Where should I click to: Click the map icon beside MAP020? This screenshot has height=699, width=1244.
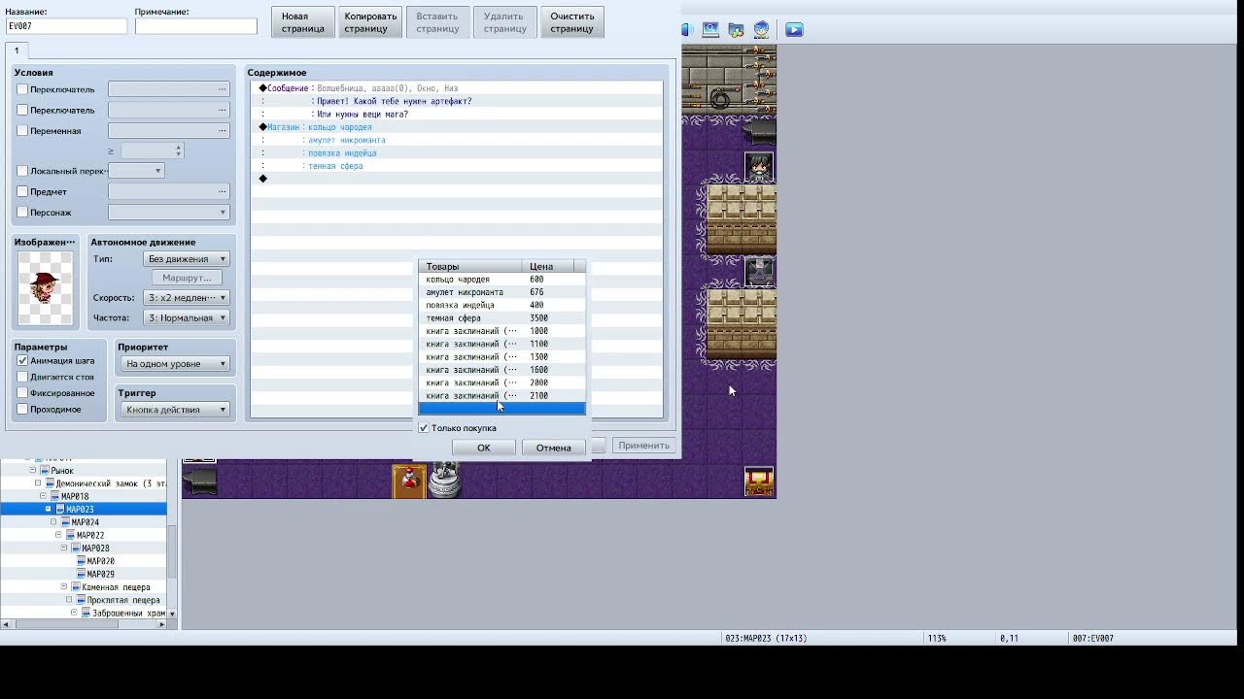point(81,561)
